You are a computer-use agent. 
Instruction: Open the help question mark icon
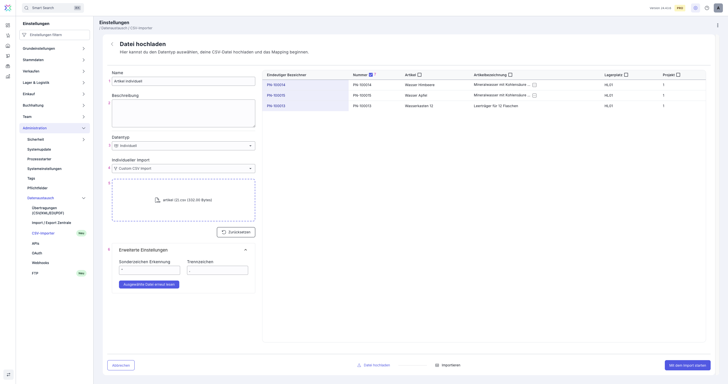pos(707,8)
